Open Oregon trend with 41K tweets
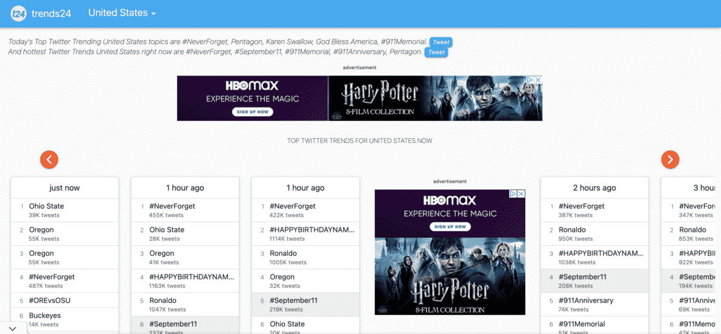The image size is (721, 334). pyautogui.click(x=162, y=254)
